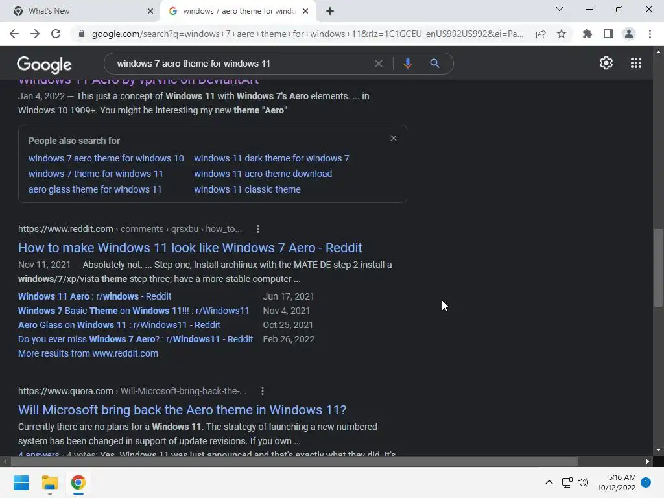Image resolution: width=664 pixels, height=498 pixels.
Task: Click the vertical scrollbar thumb
Action: point(658,268)
